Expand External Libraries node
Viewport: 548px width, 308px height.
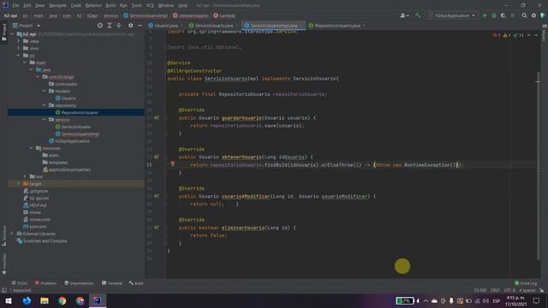pos(12,234)
